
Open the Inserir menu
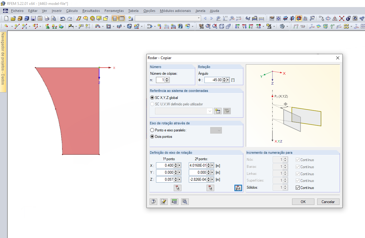point(57,11)
